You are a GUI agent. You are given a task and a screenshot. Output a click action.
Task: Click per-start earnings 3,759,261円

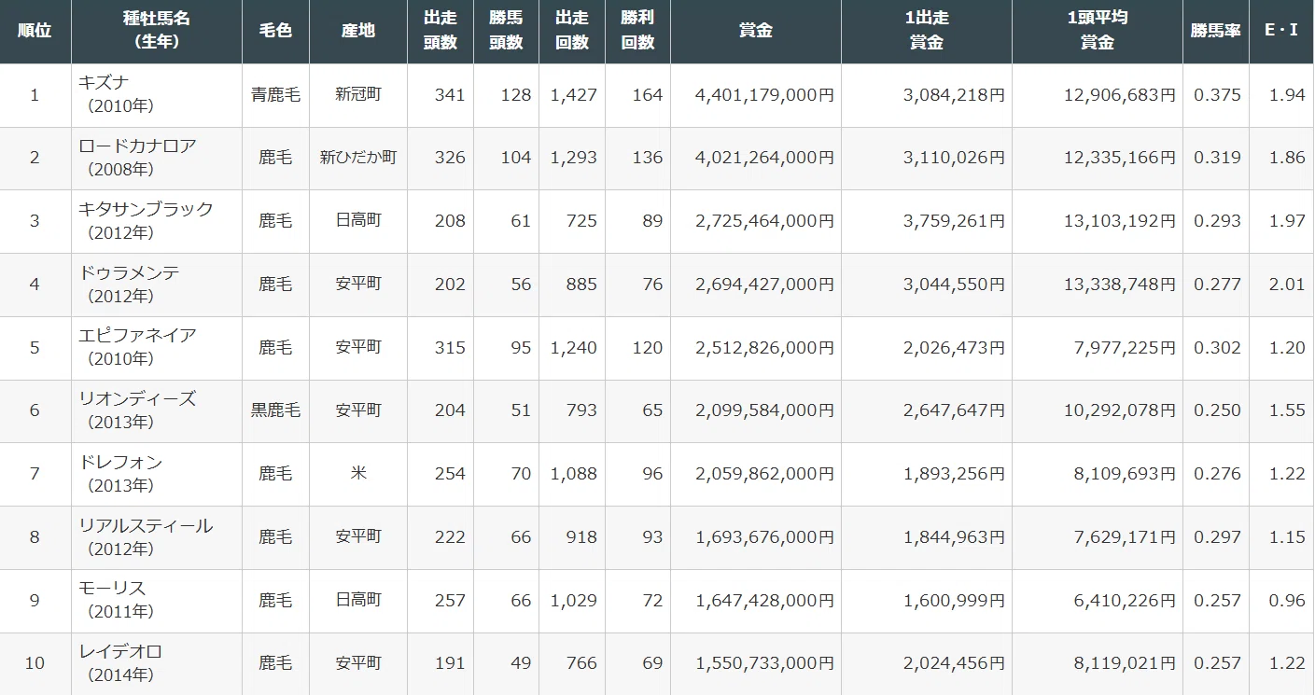(x=954, y=221)
